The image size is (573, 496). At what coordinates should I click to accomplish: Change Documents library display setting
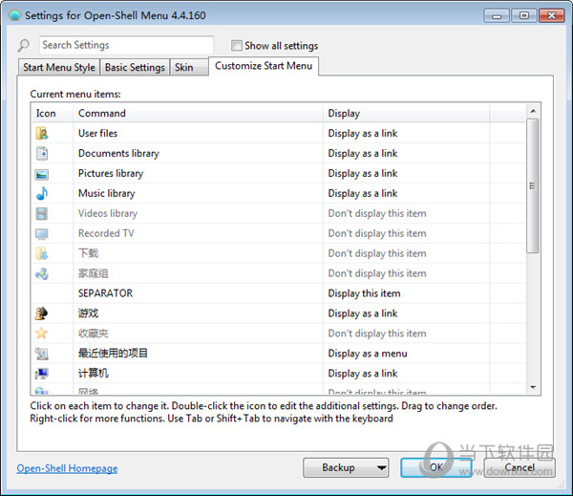click(x=363, y=153)
